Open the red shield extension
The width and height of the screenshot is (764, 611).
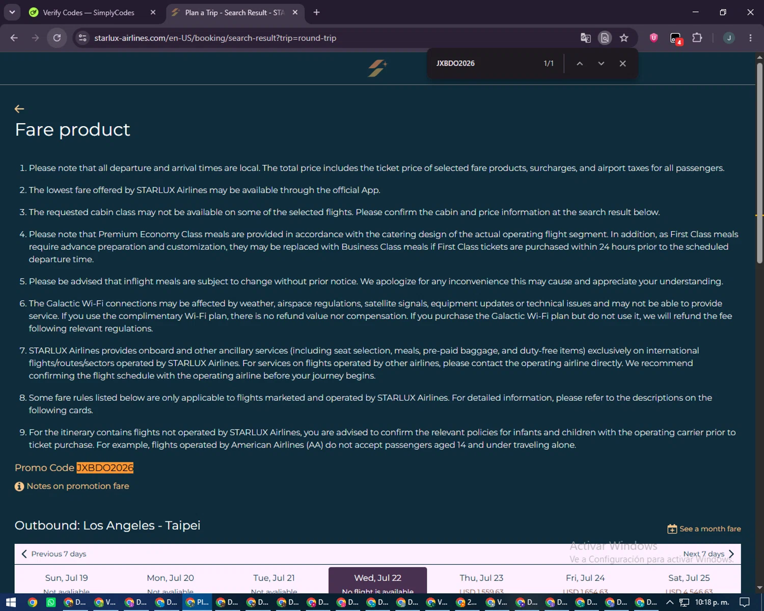coord(654,37)
